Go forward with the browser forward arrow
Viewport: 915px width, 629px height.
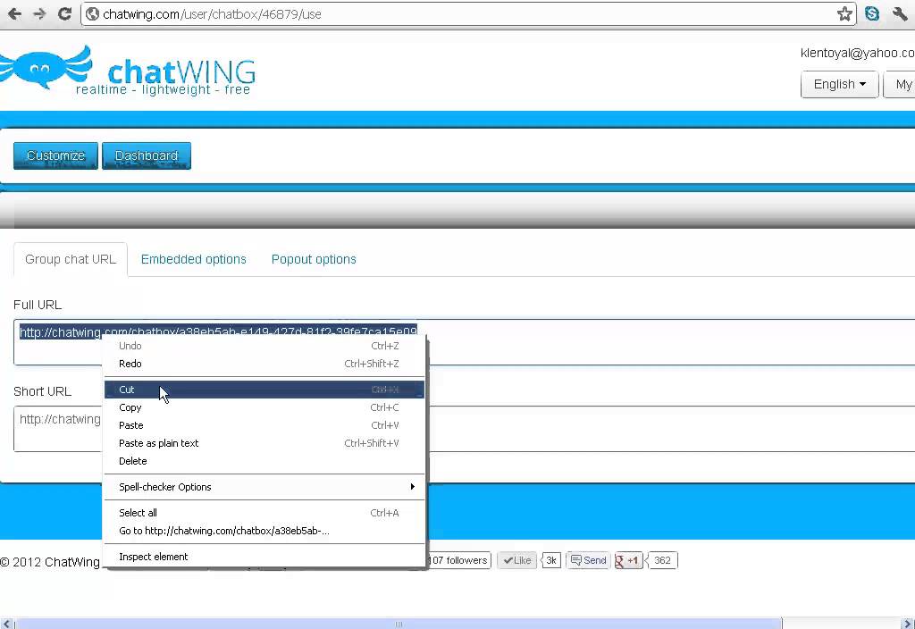click(39, 13)
